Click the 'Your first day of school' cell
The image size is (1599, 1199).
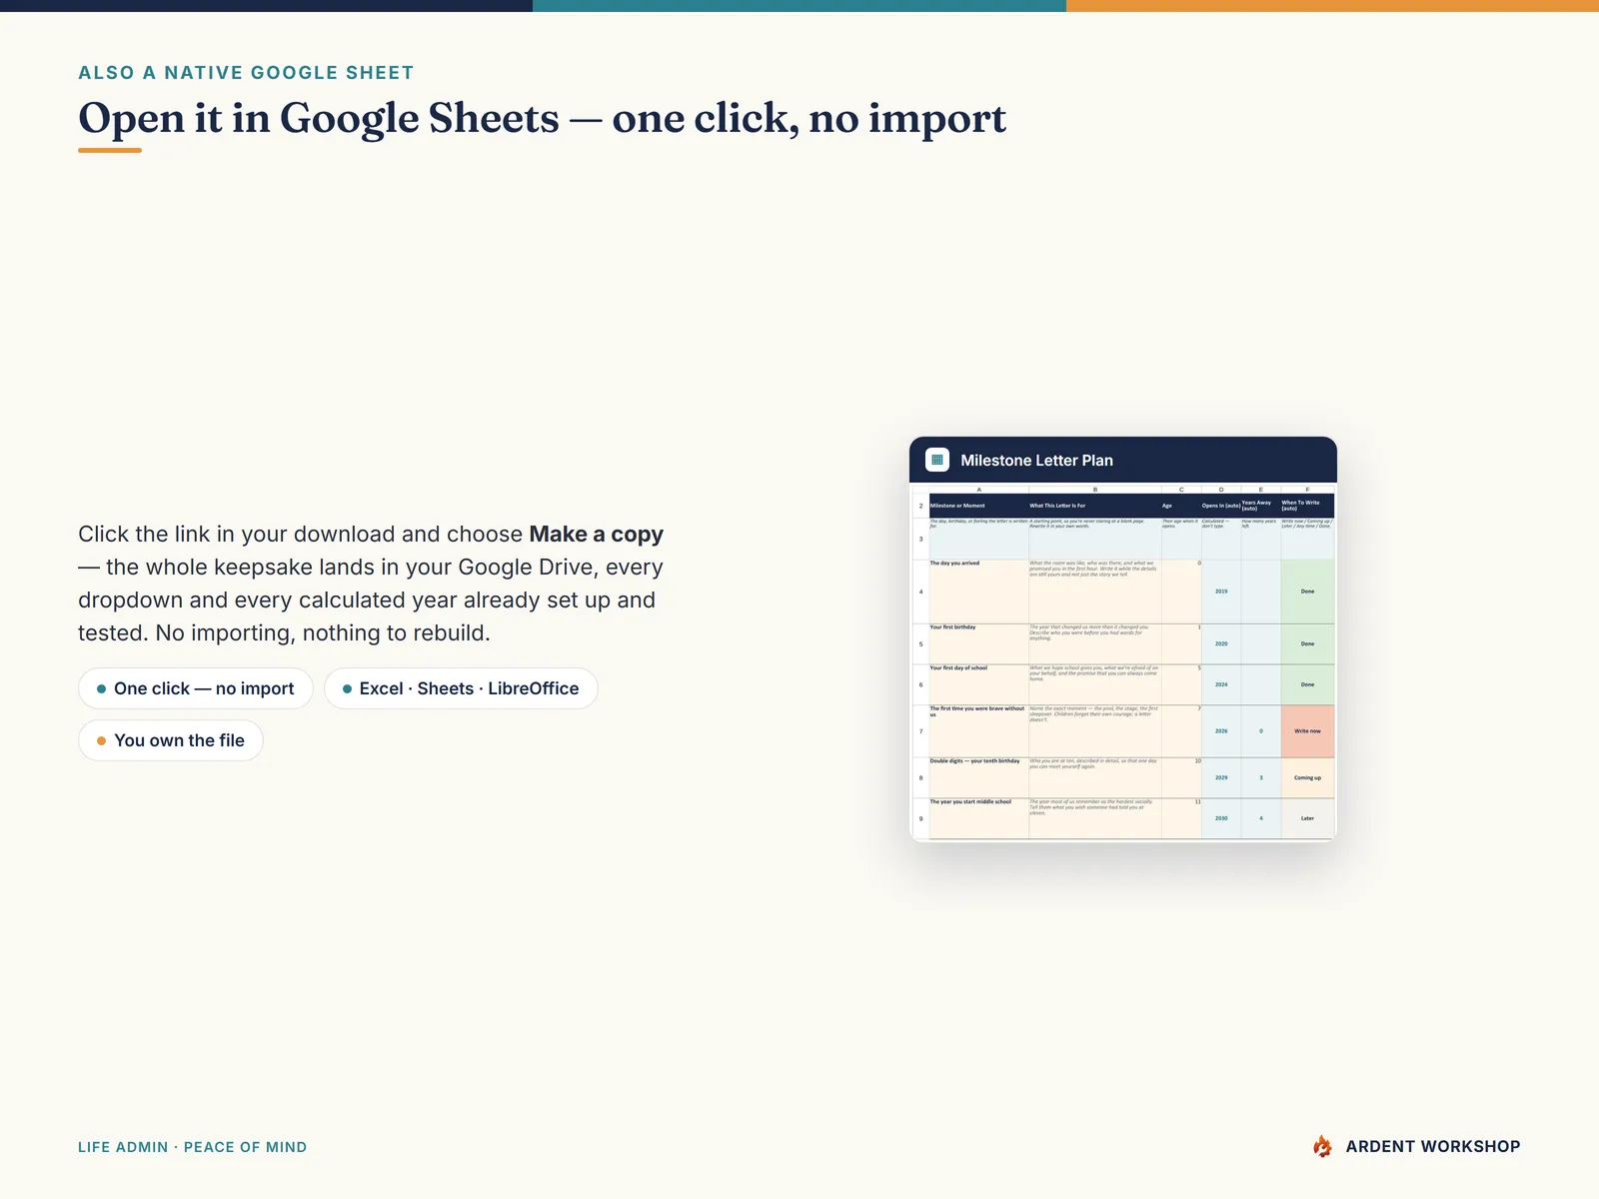point(978,684)
